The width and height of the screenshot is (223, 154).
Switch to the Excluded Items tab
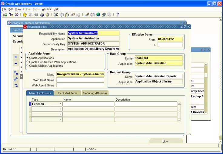coord(68,93)
